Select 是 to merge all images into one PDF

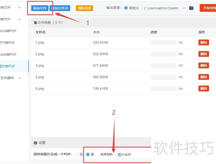(87, 154)
